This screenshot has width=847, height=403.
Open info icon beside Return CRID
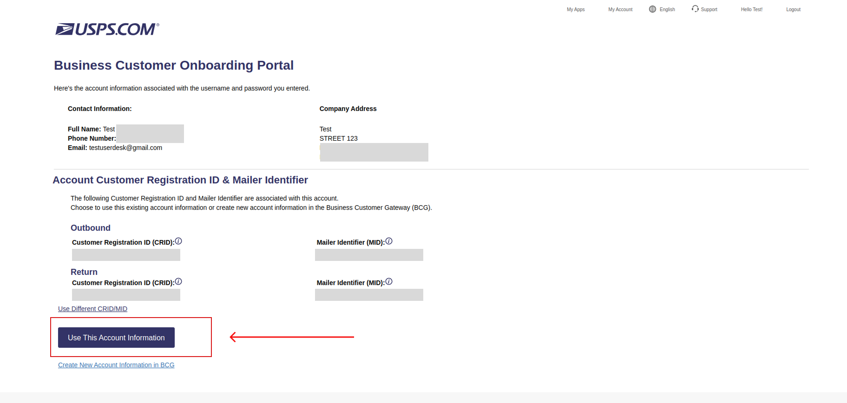(x=178, y=281)
